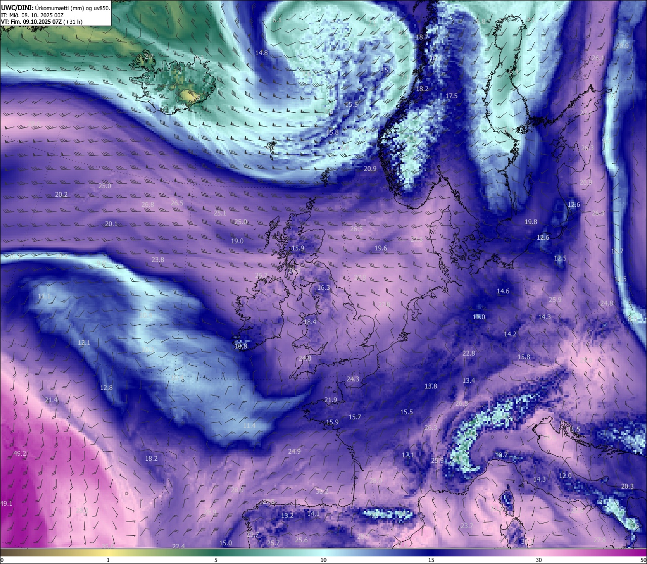Viewport: 647px width, 564px height.
Task: Click the value 10.8 near southwest Ireland
Action: (241, 346)
